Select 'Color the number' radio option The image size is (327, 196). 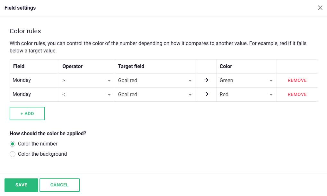click(x=13, y=144)
